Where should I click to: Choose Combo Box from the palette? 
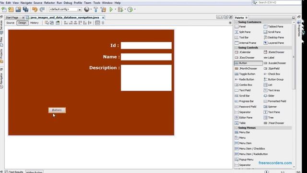pyautogui.click(x=243, y=85)
